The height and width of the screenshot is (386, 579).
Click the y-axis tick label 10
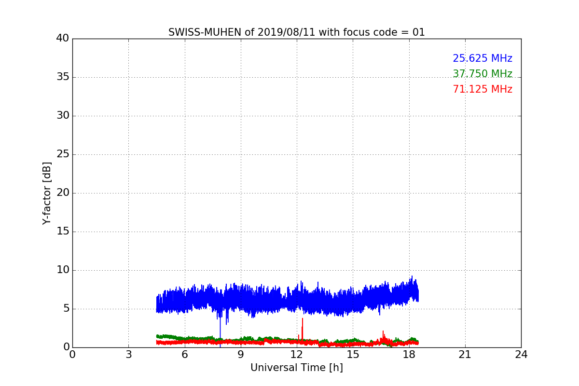click(63, 270)
